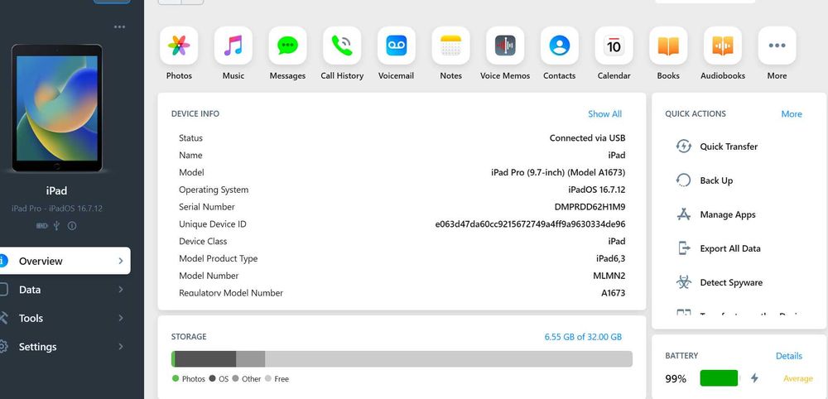Click the Detect Spyware biohazard icon
Image resolution: width=828 pixels, height=399 pixels.
point(684,282)
